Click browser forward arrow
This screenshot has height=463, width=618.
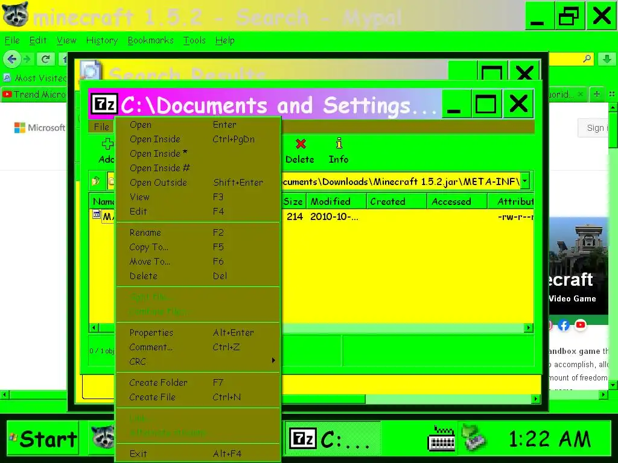click(x=27, y=59)
